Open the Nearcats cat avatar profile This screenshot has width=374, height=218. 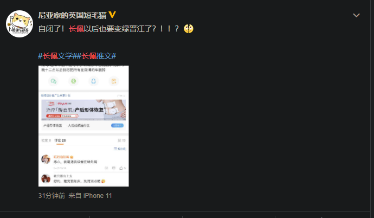click(x=20, y=24)
